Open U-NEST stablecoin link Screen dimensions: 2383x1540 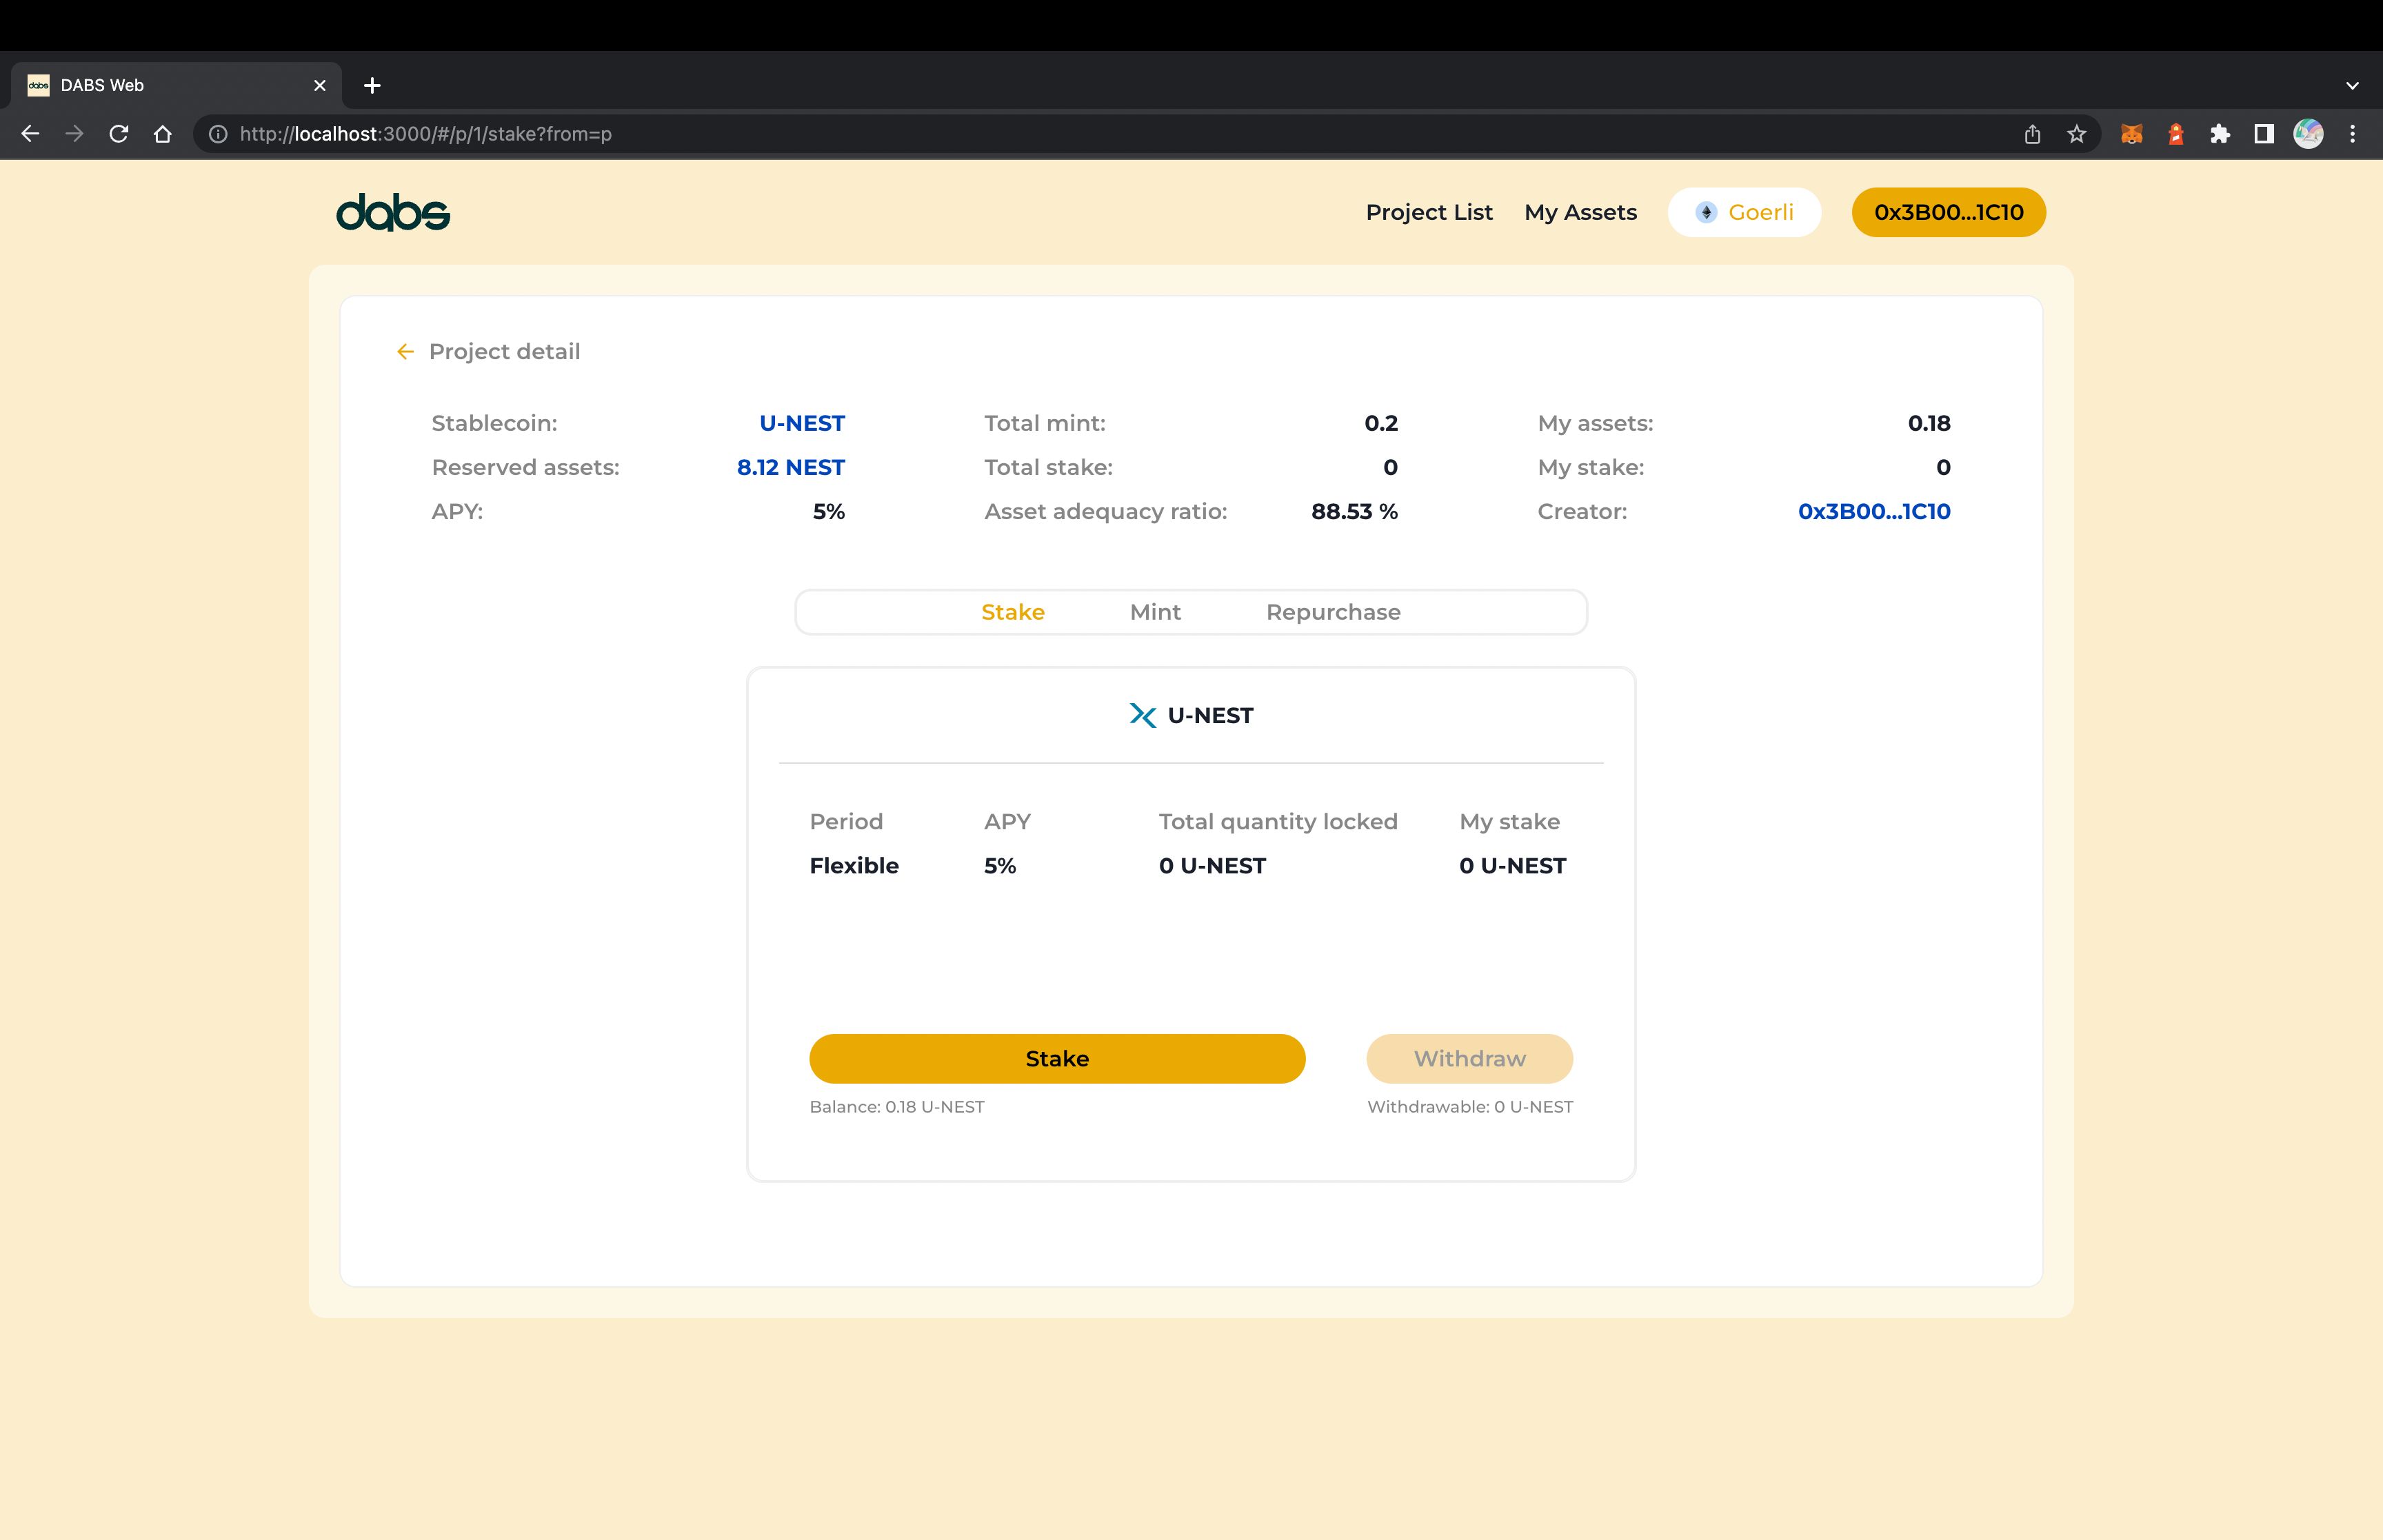click(x=801, y=424)
